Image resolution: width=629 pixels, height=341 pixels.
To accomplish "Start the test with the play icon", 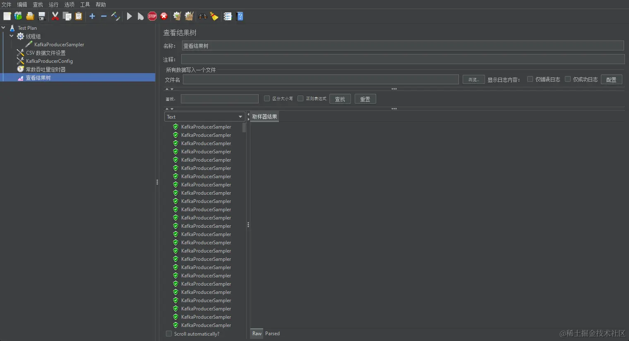I will pyautogui.click(x=130, y=16).
